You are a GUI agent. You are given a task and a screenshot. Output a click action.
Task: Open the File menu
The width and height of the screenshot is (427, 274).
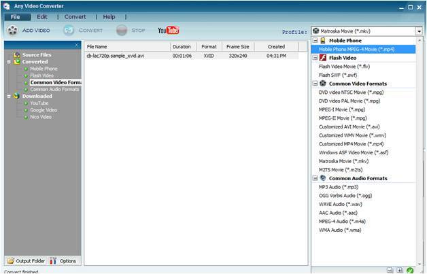coord(17,17)
